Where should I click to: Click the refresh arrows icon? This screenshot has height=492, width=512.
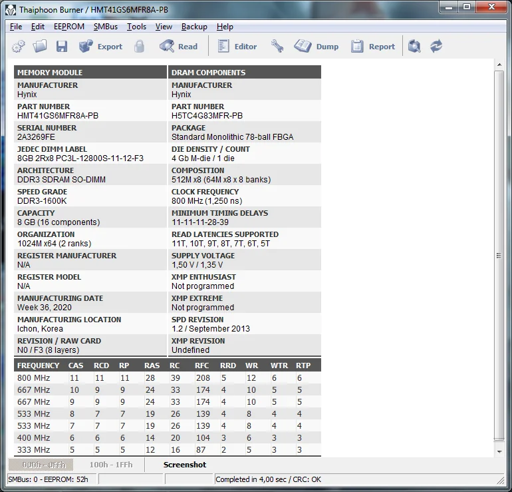point(436,47)
